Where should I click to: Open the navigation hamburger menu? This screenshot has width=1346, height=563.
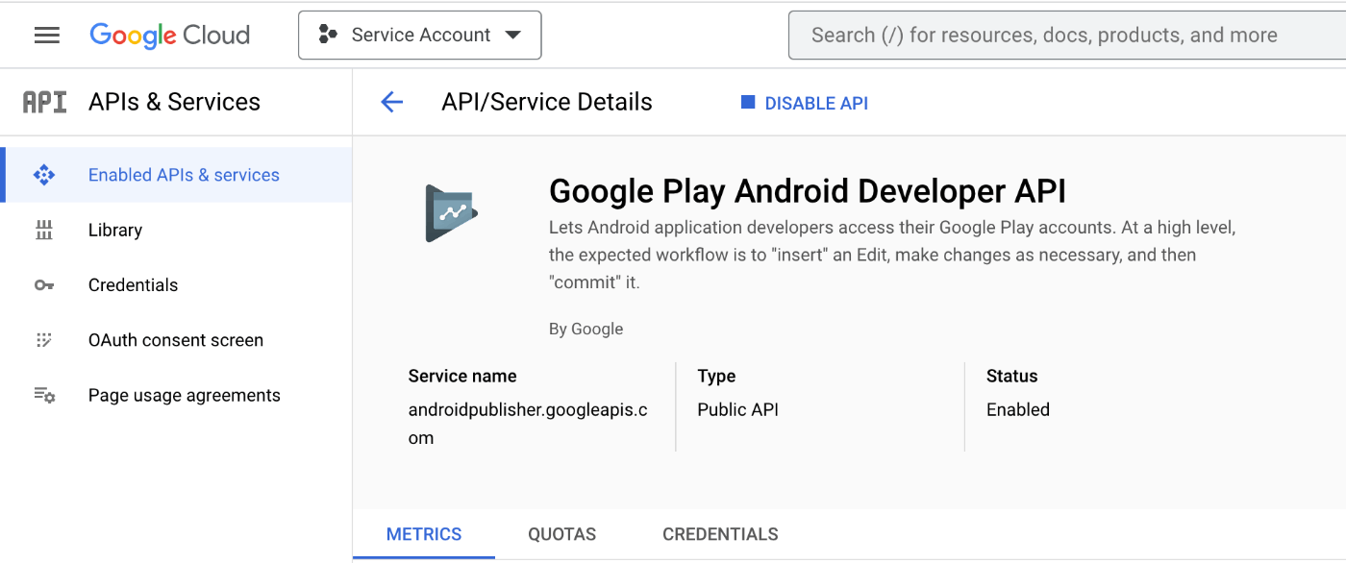pyautogui.click(x=46, y=35)
